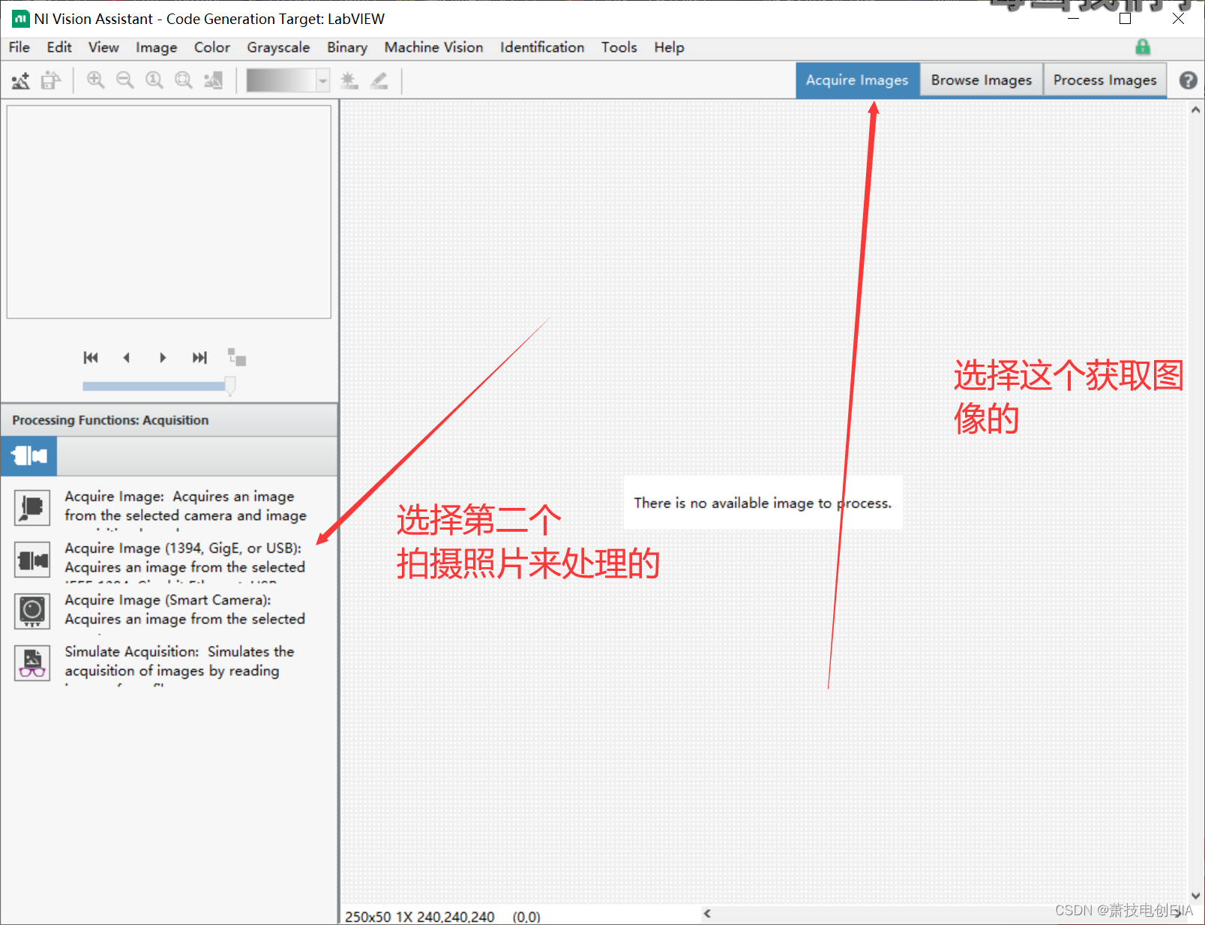The height and width of the screenshot is (925, 1205).
Task: Click the Acquire Image toolbar icon
Action: [21, 80]
